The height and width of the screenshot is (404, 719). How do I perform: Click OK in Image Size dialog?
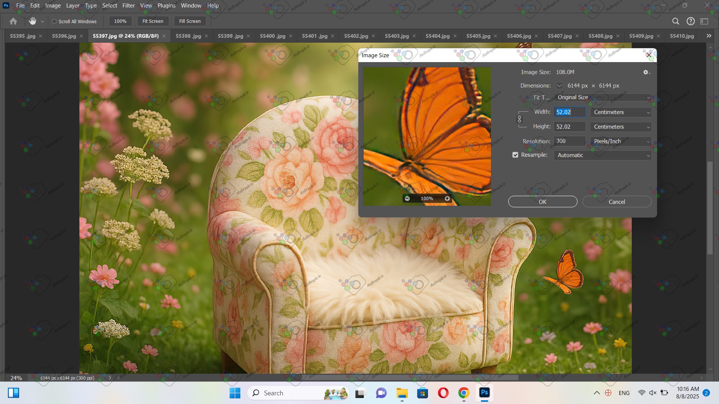point(542,202)
